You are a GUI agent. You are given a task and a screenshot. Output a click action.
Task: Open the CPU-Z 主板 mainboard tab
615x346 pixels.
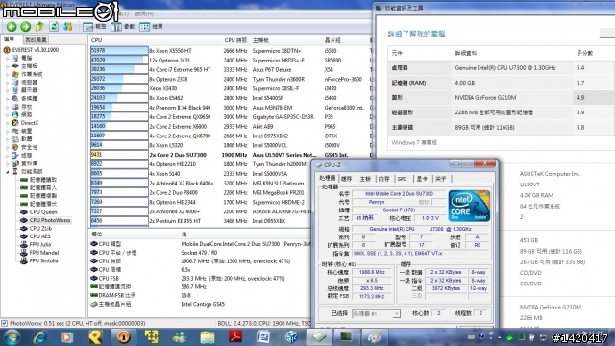tap(365, 179)
